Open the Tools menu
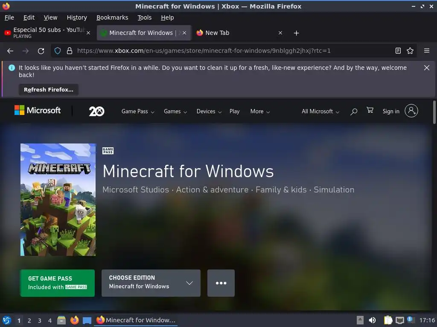This screenshot has height=327, width=437. pyautogui.click(x=144, y=17)
